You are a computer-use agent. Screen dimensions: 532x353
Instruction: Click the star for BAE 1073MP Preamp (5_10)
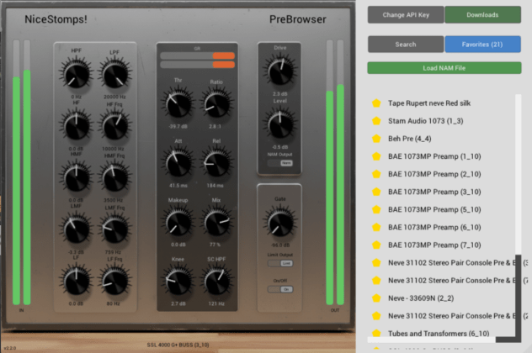pos(376,209)
